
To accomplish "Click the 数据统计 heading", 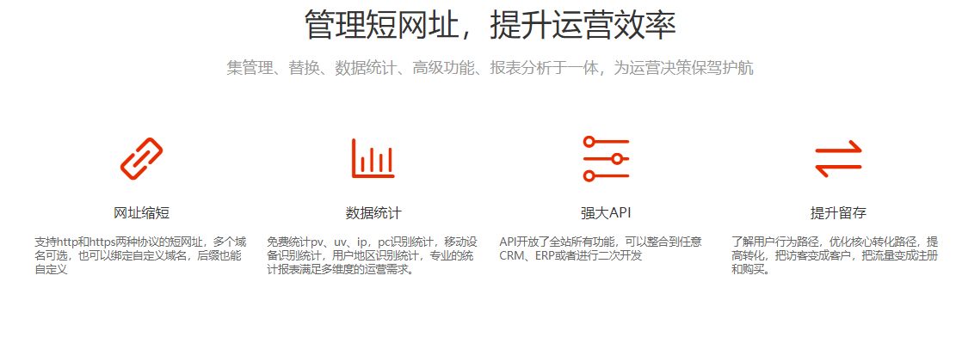I will (373, 213).
